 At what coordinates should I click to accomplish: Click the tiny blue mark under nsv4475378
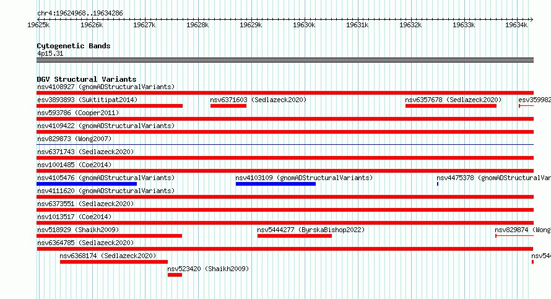point(438,184)
